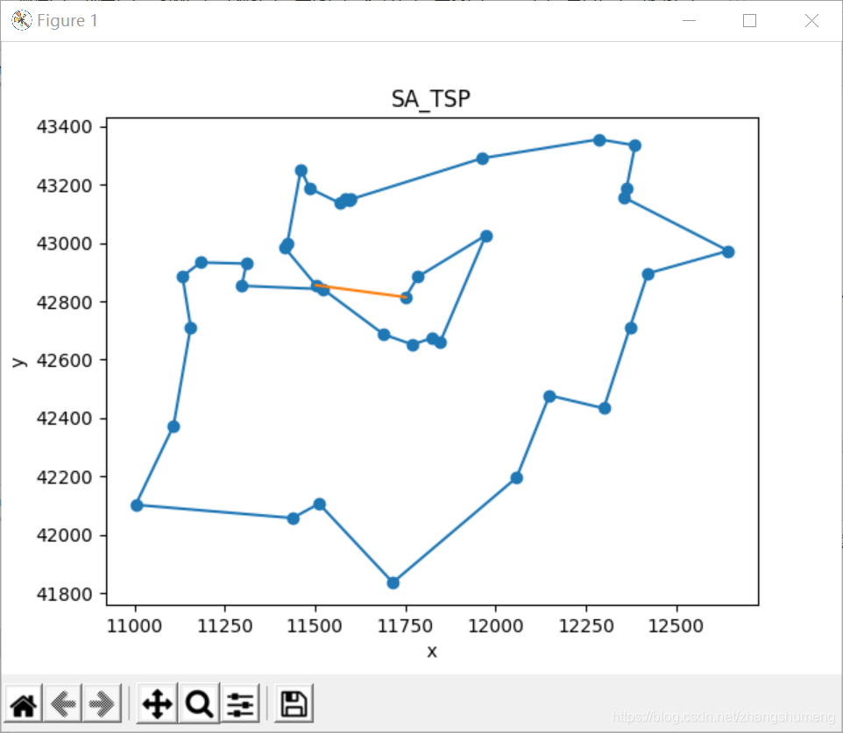Click the 11000 x-axis tick label
843x733 pixels.
[x=134, y=625]
